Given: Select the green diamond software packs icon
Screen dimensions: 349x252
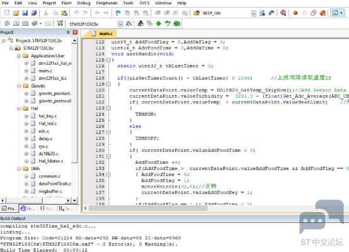Looking at the screenshot, I should coord(159,23).
